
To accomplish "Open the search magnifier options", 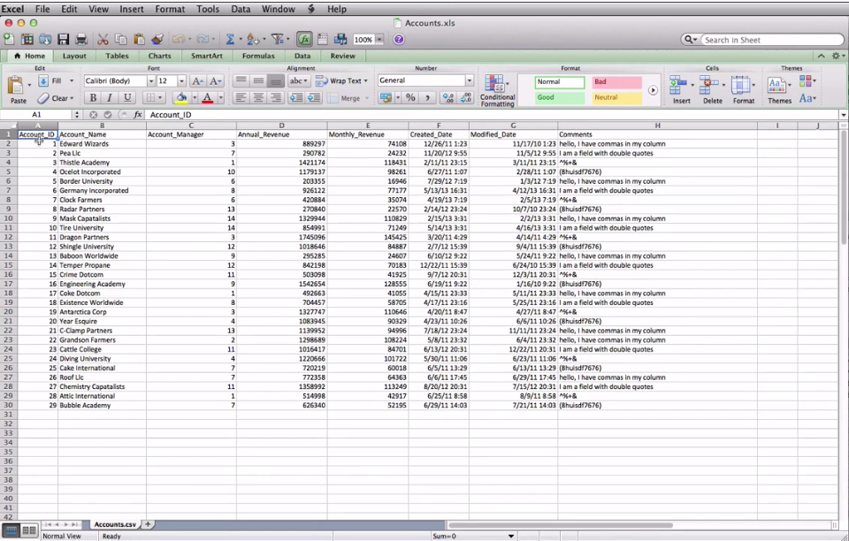I will pos(691,40).
